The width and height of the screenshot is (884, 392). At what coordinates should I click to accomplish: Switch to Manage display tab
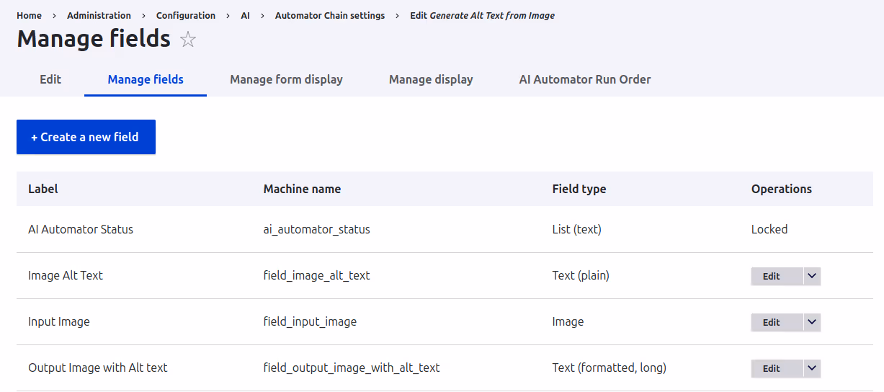pyautogui.click(x=431, y=79)
